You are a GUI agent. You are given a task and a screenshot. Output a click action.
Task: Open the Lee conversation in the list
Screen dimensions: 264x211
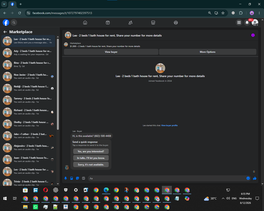[29, 41]
